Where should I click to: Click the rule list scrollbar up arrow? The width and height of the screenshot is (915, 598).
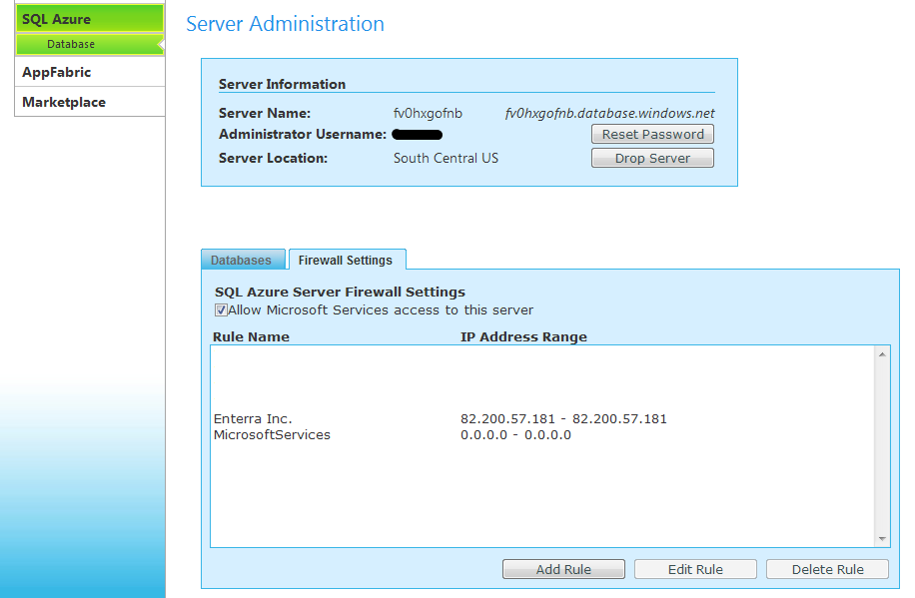tap(882, 354)
